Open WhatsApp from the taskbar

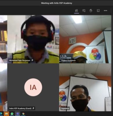12,114
